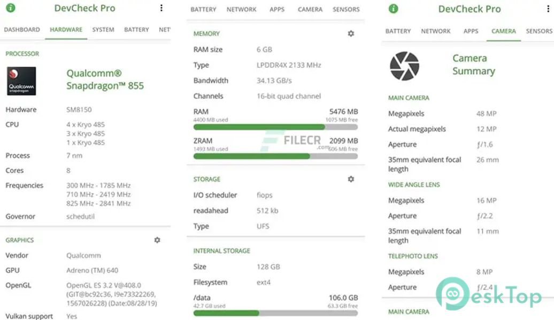Open the Battery tab beside the System tab

(x=136, y=30)
